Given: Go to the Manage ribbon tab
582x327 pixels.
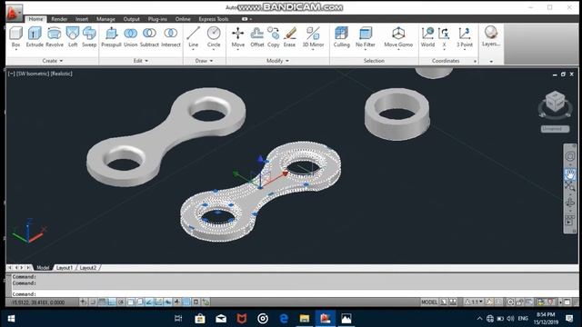Looking at the screenshot, I should [105, 19].
